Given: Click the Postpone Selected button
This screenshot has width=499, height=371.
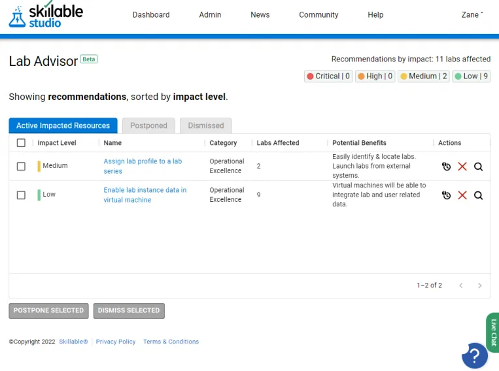Looking at the screenshot, I should 48,311.
